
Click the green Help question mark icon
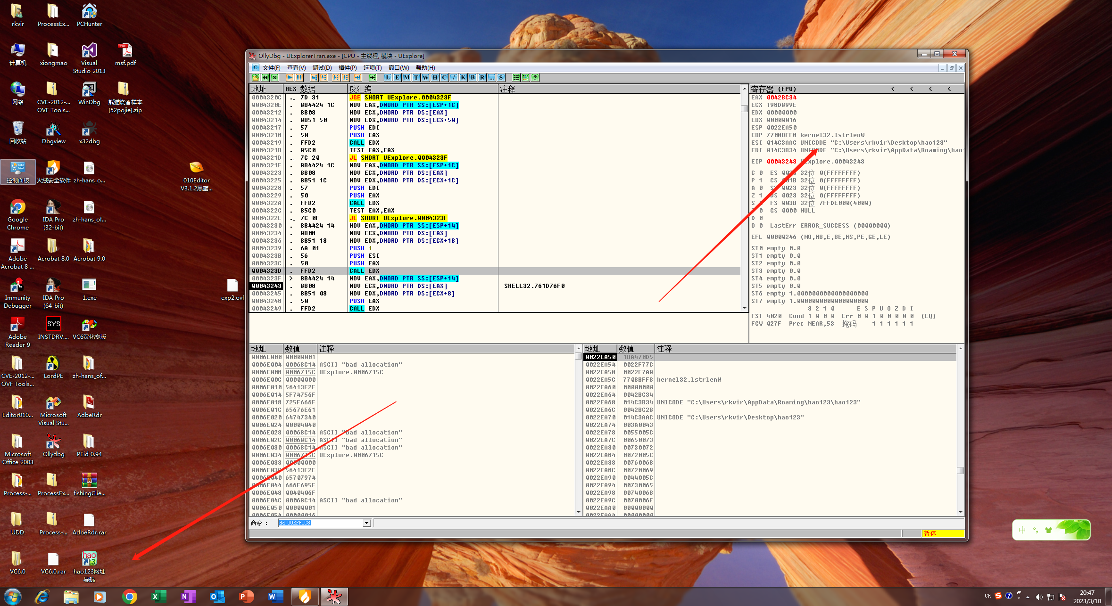tap(535, 77)
